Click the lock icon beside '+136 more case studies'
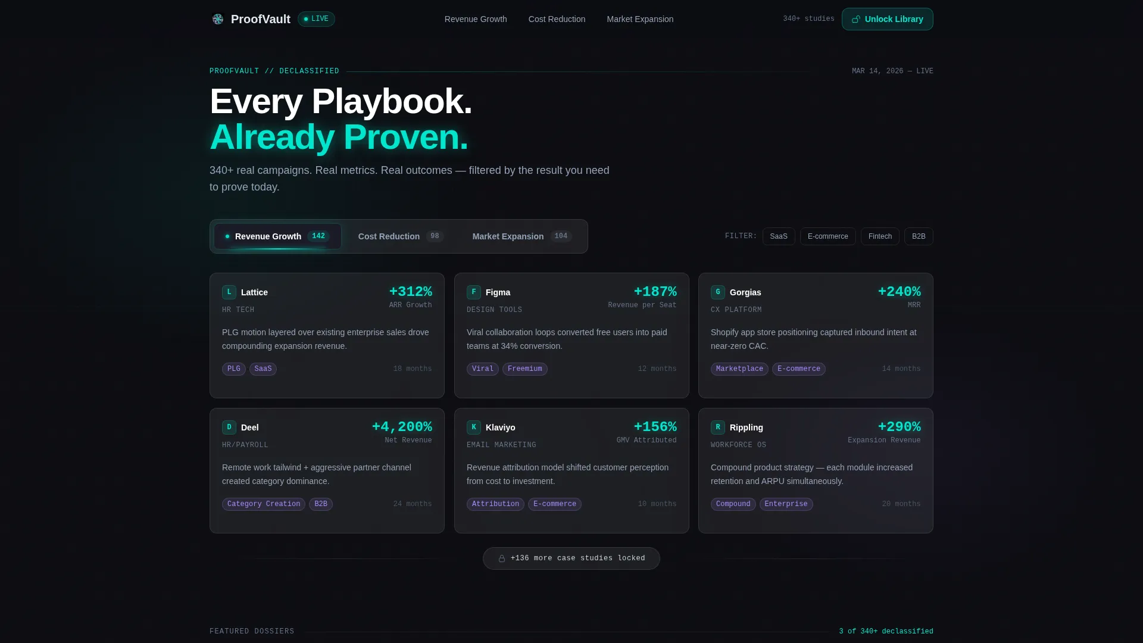Screen dimensions: 1143x643 [x=502, y=558]
